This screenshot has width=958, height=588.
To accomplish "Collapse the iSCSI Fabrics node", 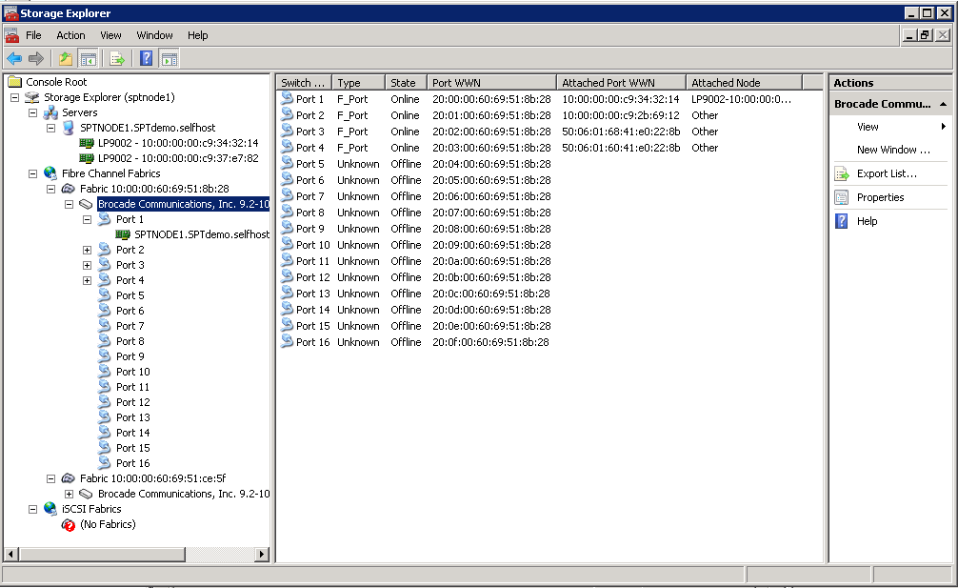I will 33,509.
